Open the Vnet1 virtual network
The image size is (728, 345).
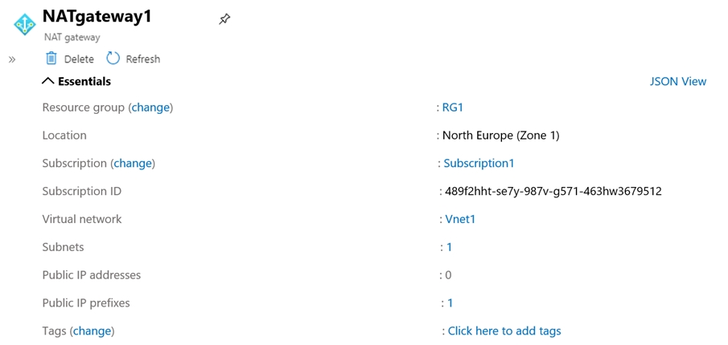point(460,219)
